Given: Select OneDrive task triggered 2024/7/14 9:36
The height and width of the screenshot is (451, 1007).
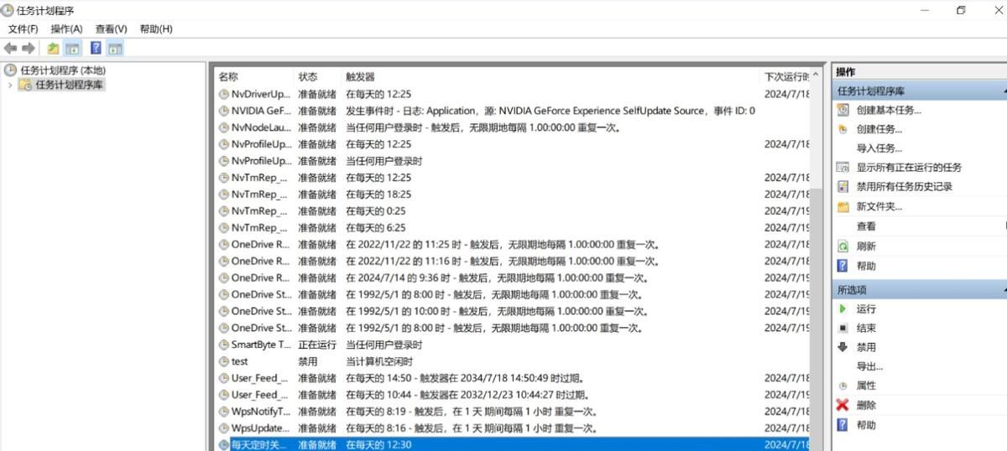Looking at the screenshot, I should click(512, 278).
